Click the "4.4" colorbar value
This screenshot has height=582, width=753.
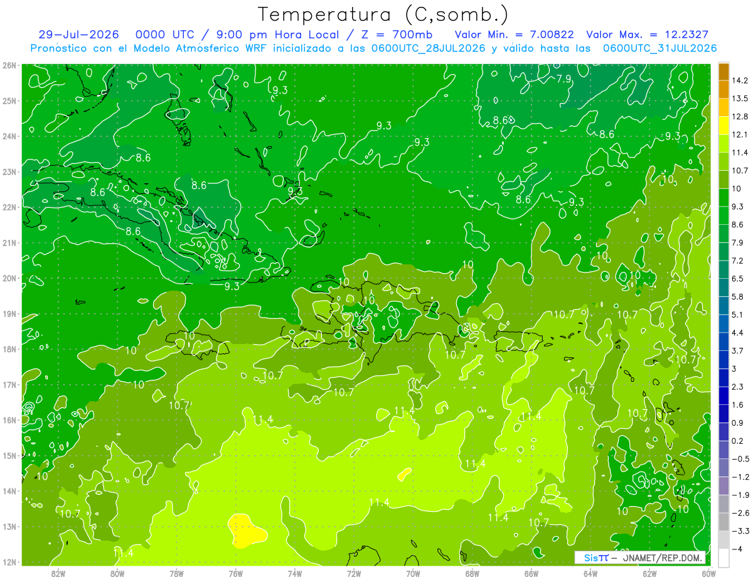click(737, 333)
